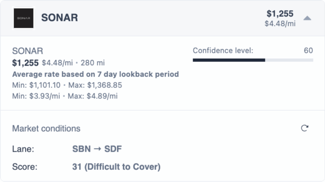This screenshot has width=325, height=182.
Task: Click the Confidence level label
Action: tap(223, 51)
